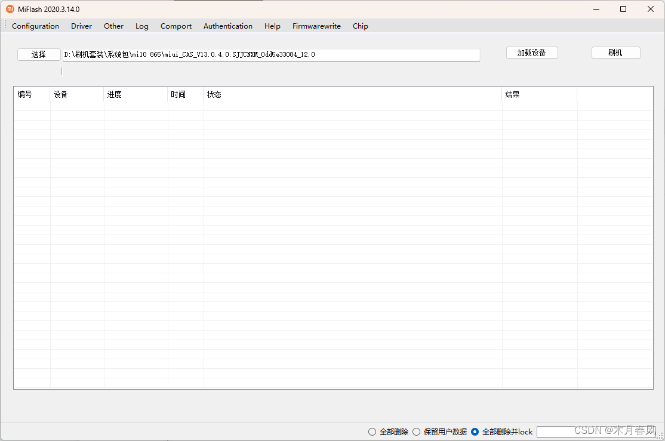Open the Help menu

pos(272,26)
